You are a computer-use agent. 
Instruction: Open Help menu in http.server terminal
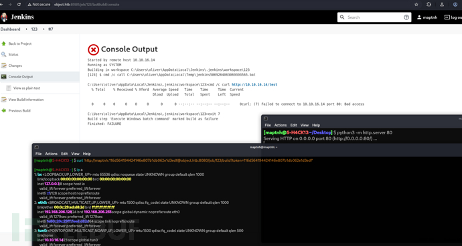(x=316, y=125)
